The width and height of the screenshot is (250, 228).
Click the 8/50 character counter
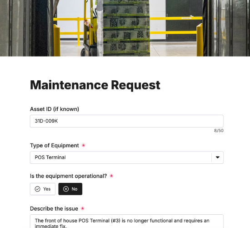click(x=219, y=130)
